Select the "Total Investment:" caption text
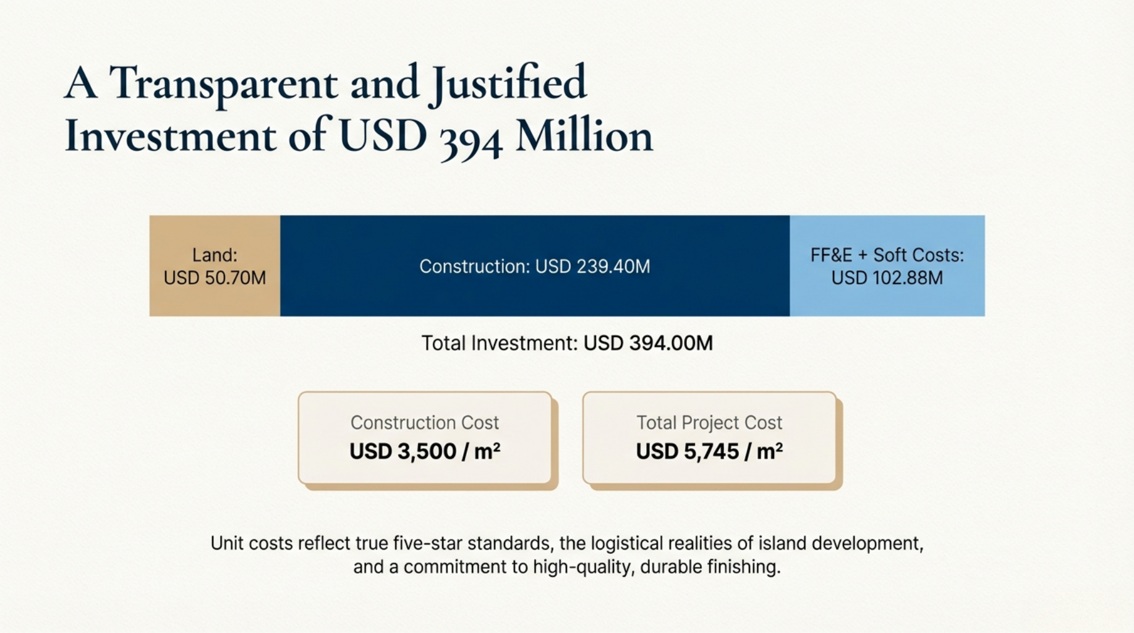 [500, 343]
